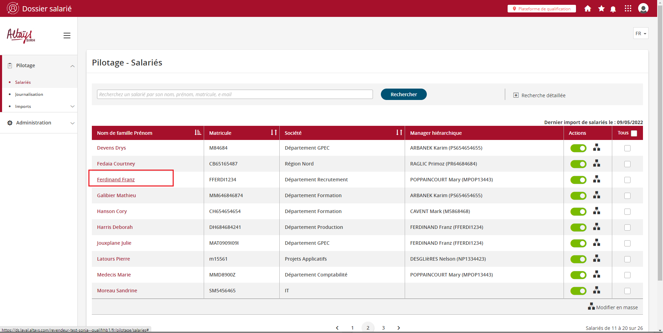
Task: Select all rows with the Tous checkbox
Action: coord(634,133)
